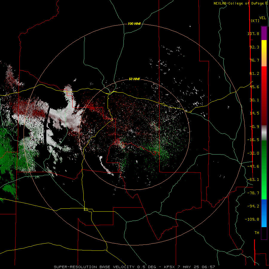269x269 pixels.
Task: Click the 76.7 velocity scale value
Action: (254, 60)
